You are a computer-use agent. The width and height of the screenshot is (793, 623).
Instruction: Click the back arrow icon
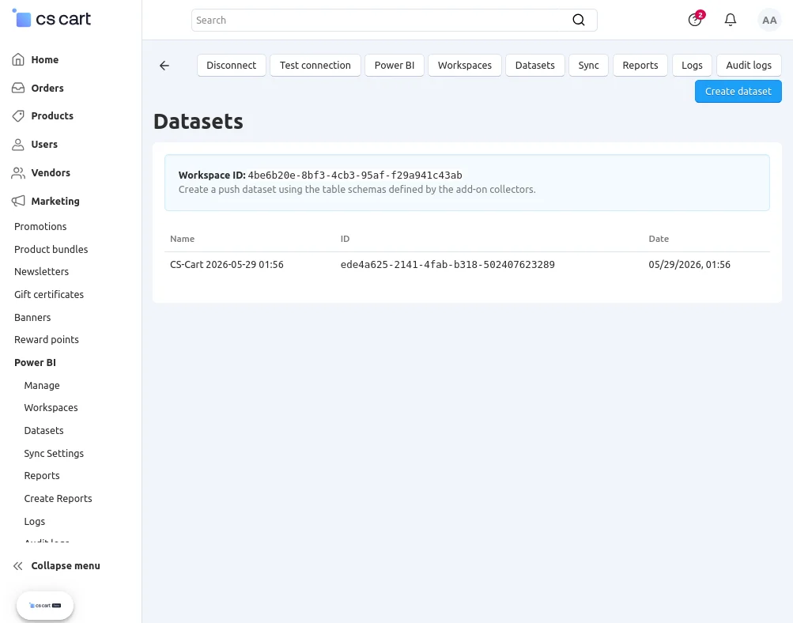coord(164,66)
